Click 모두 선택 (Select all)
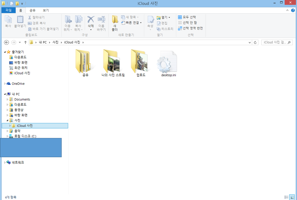 coord(187,17)
